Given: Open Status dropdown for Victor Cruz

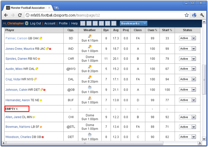Looking at the screenshot, I should tap(187, 79).
